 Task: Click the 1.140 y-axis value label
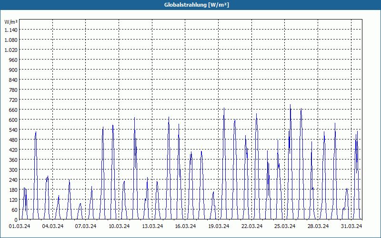[x=11, y=30]
